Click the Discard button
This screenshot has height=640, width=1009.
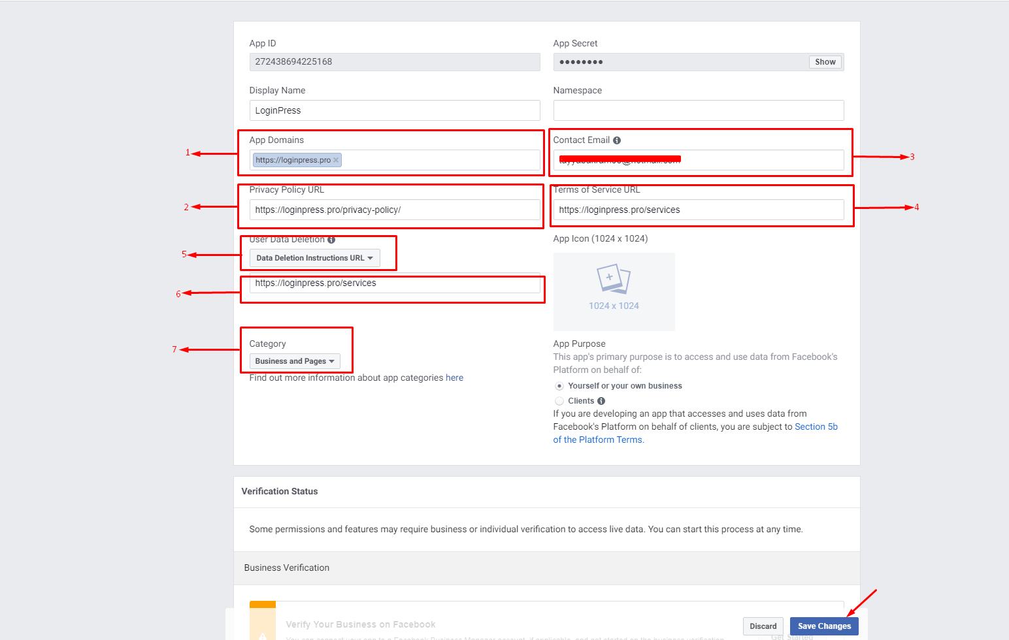point(763,626)
